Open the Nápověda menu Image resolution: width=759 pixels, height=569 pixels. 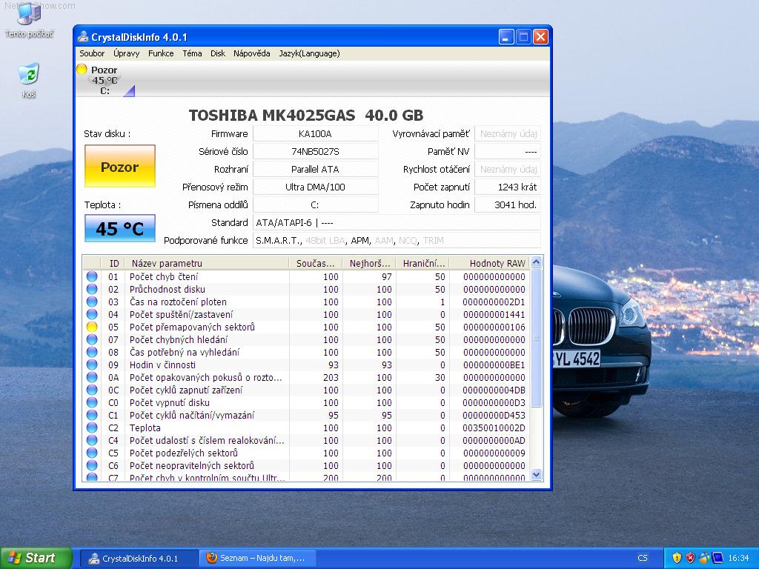(x=251, y=53)
